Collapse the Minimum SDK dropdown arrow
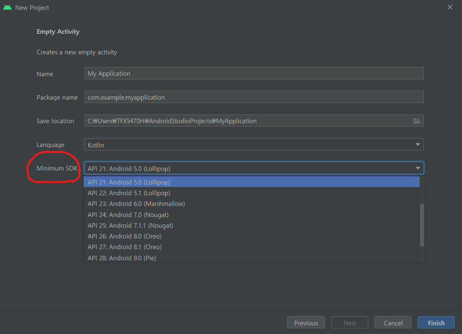Viewport: 462px width, 334px height. pyautogui.click(x=418, y=168)
